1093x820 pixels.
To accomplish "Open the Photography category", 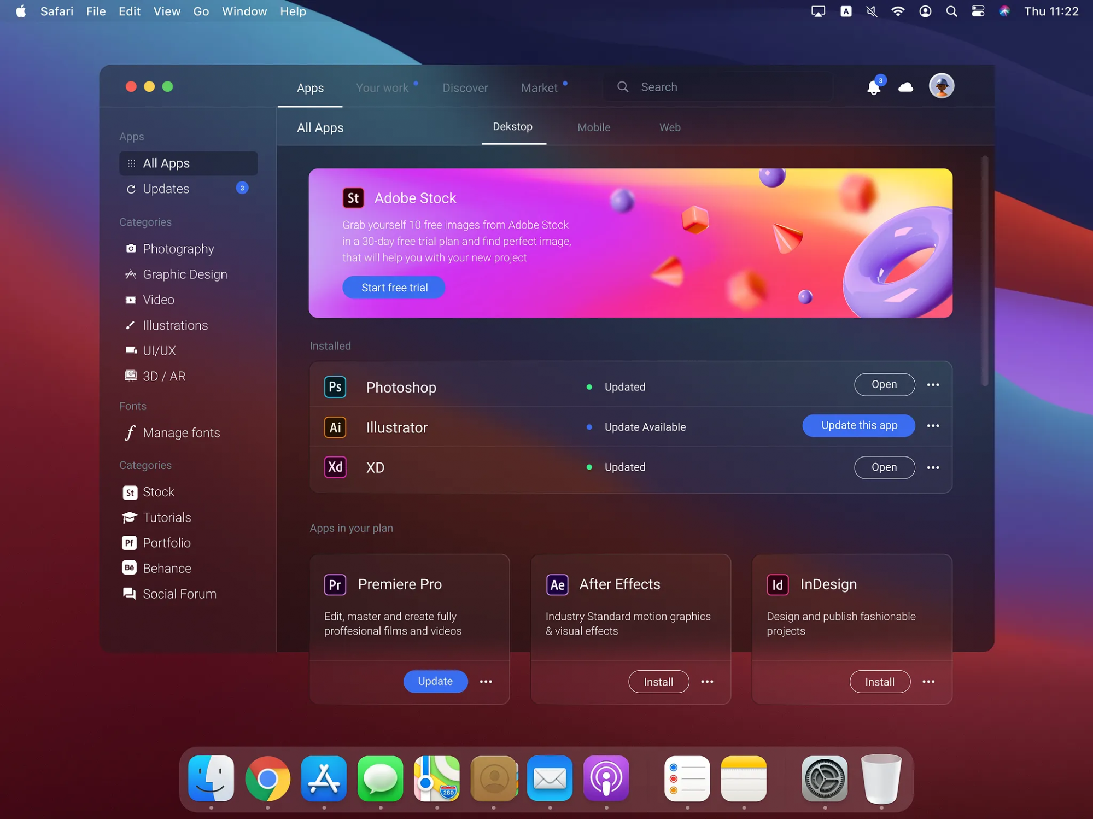I will click(178, 249).
